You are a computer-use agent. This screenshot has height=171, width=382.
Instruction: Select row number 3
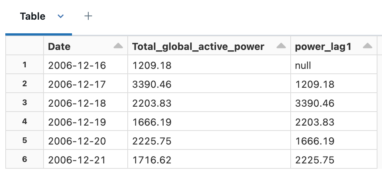tap(25, 103)
